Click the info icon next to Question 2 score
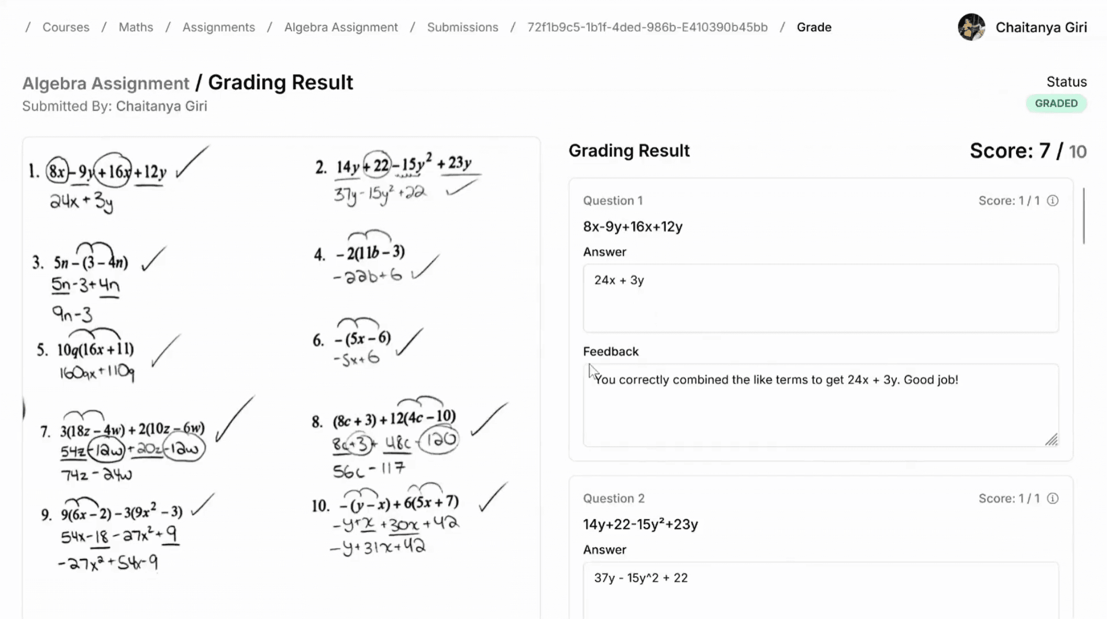 coord(1053,499)
